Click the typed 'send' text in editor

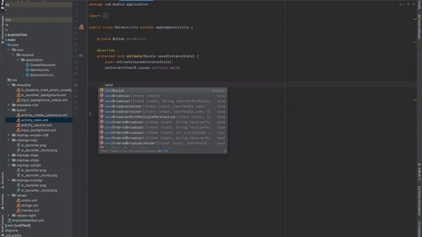[x=109, y=85]
